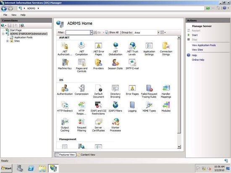Open .NET Globalization feature
This screenshot has height=173, width=231.
point(115,49)
